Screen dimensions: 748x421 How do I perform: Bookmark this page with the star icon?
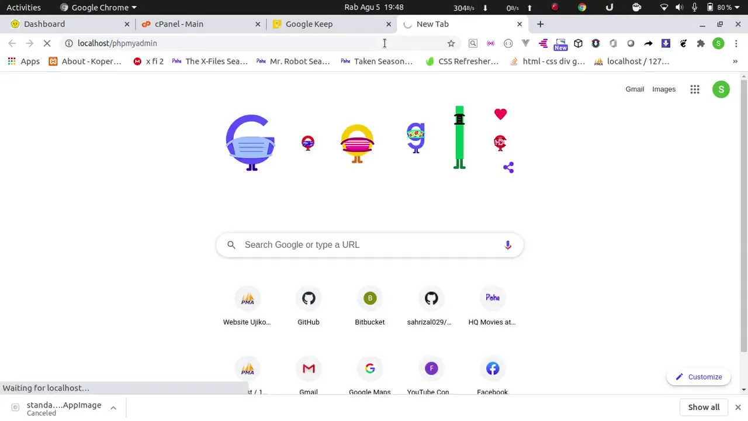point(451,43)
